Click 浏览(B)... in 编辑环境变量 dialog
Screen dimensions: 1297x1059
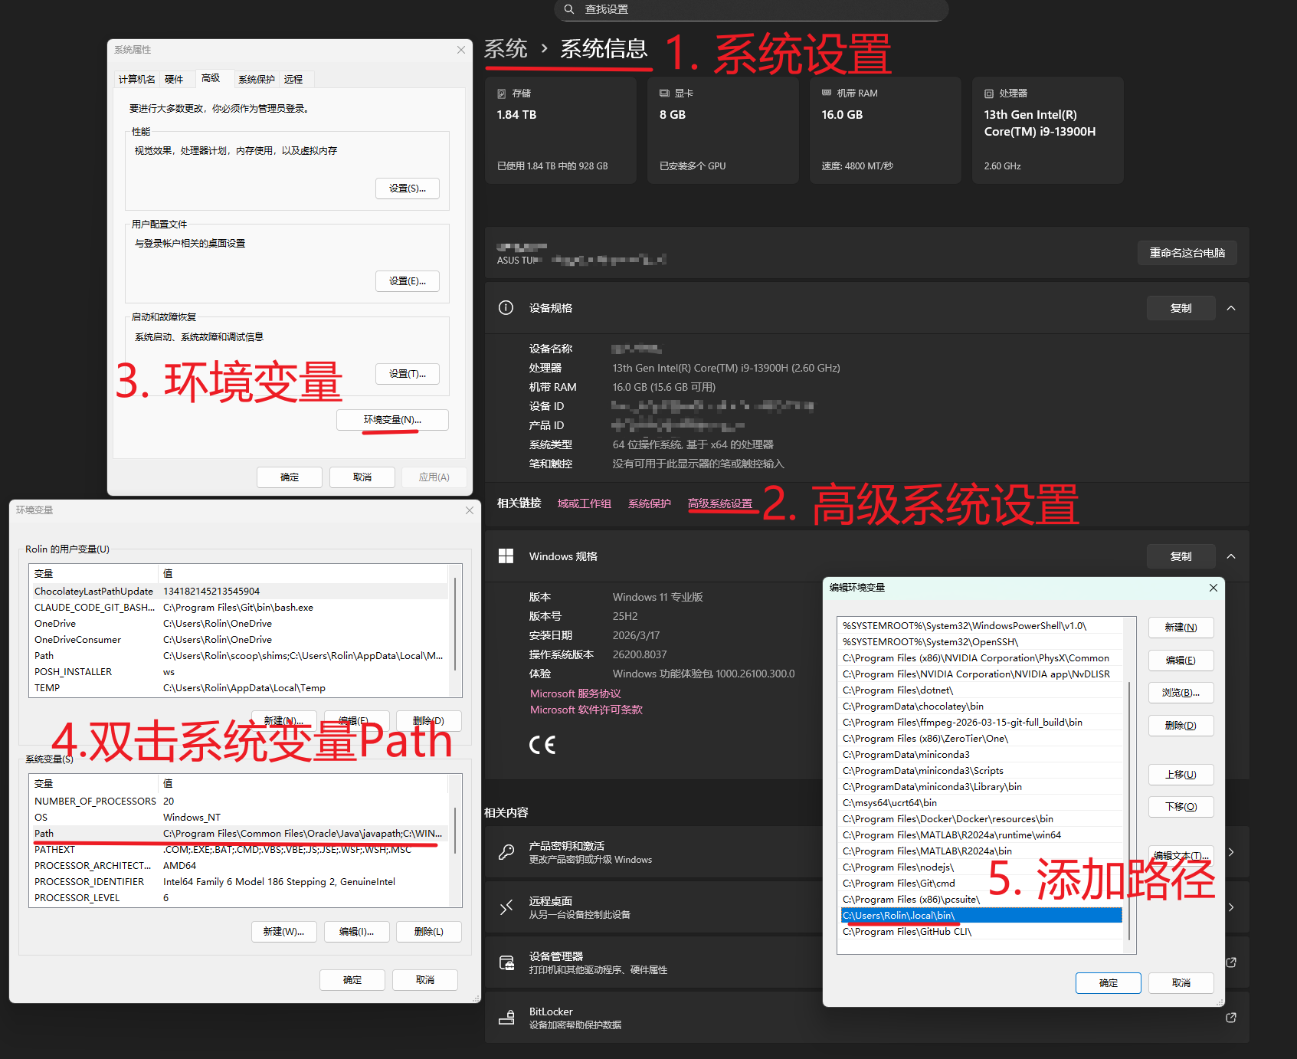[x=1181, y=693]
